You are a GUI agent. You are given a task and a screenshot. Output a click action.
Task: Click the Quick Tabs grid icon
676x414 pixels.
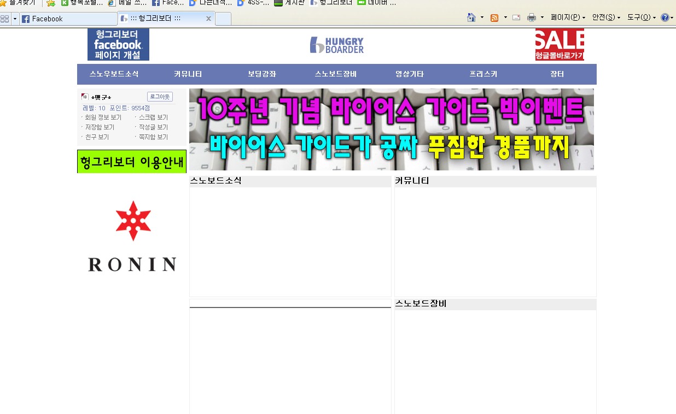coord(5,19)
